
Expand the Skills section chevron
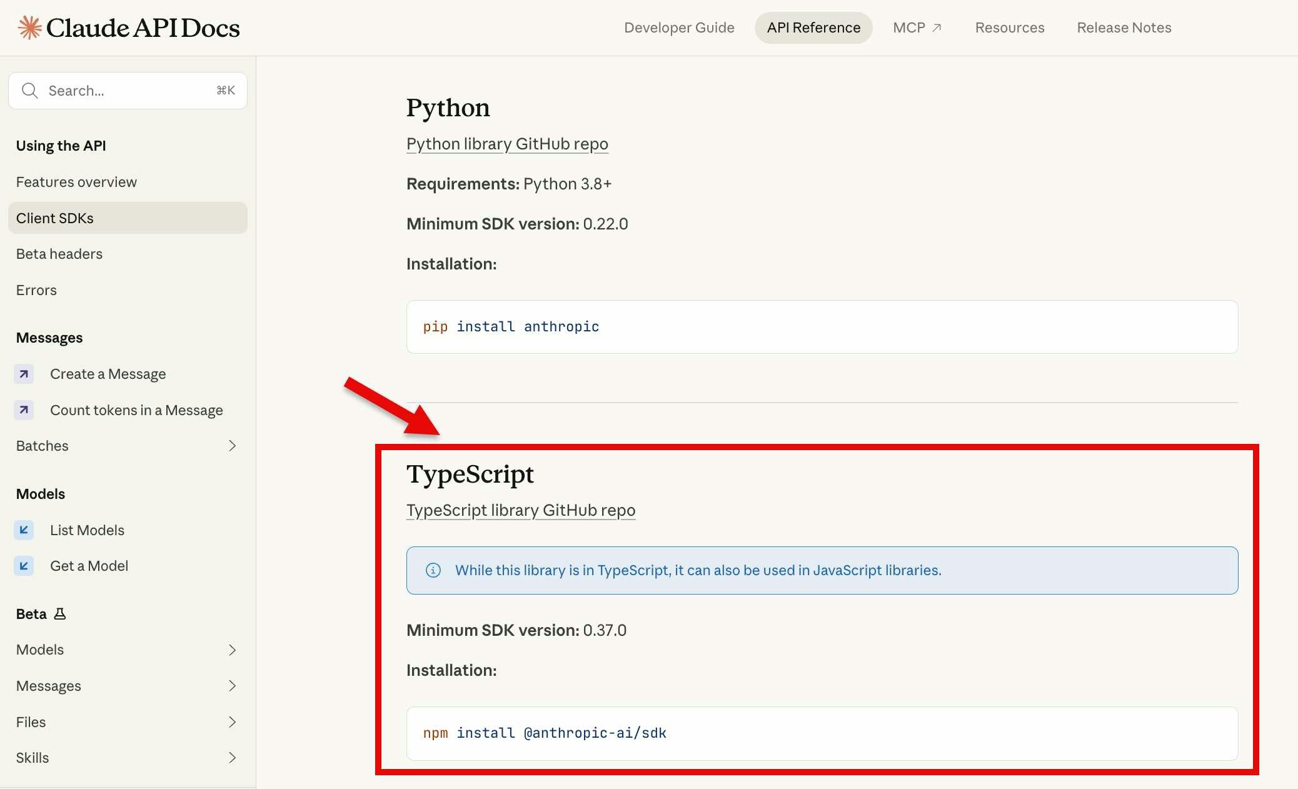point(232,758)
